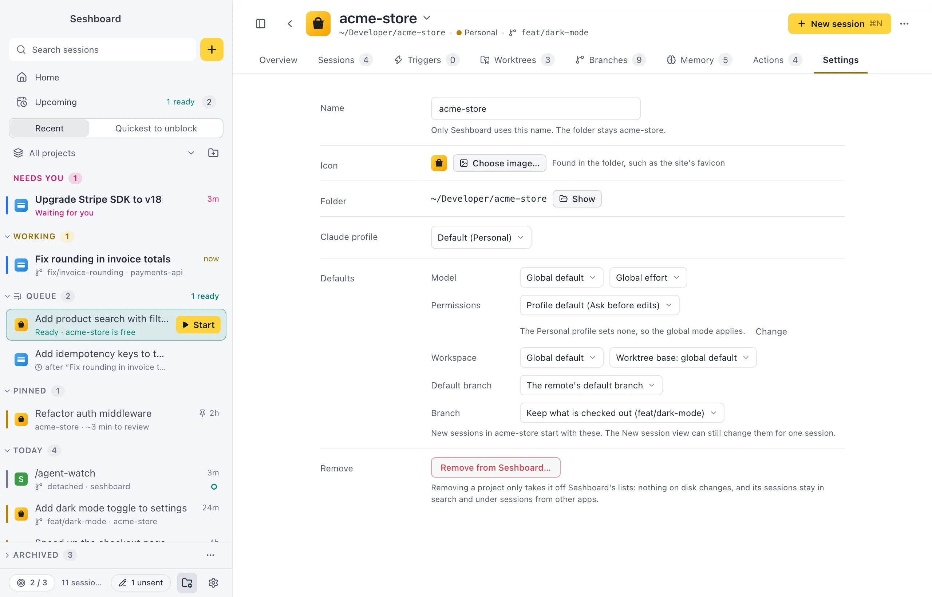Image resolution: width=932 pixels, height=597 pixels.
Task: Click the yellow plus button beside search
Action: coord(212,50)
